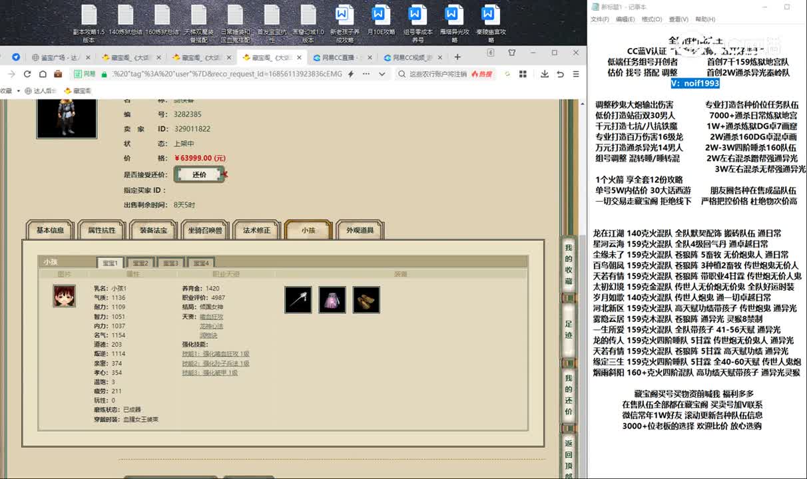Click the 还价 bargain button
The width and height of the screenshot is (807, 479).
pos(199,174)
